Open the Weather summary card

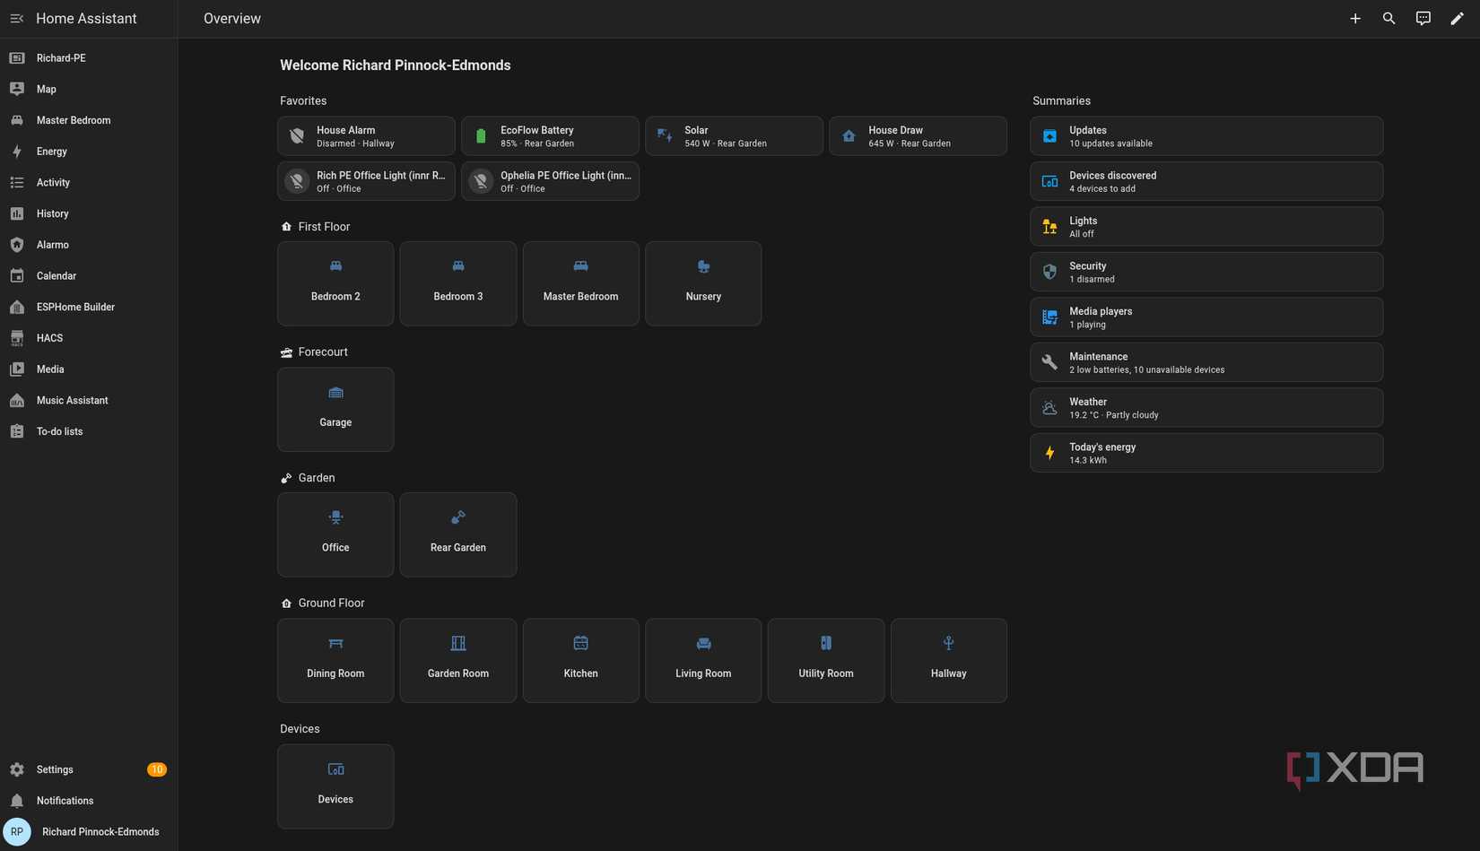point(1206,408)
